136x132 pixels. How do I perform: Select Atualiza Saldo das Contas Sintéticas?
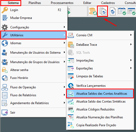click(100, 101)
